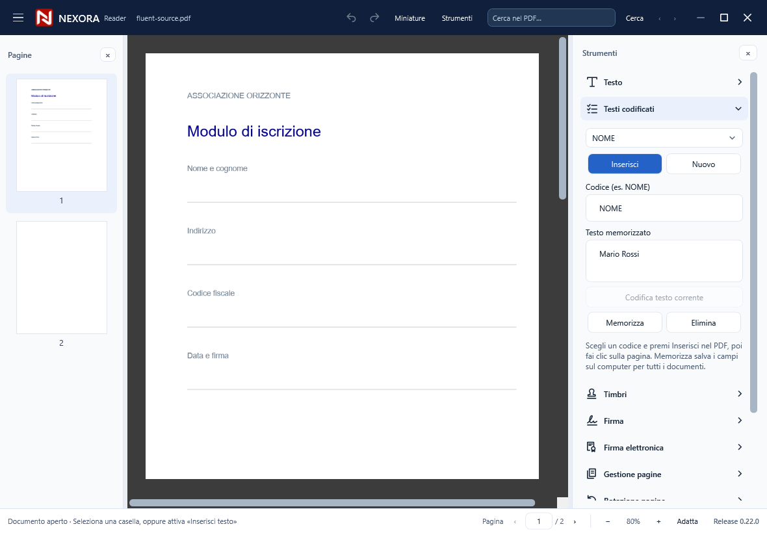Open the NOME code dropdown
This screenshot has width=767, height=533.
coord(664,138)
